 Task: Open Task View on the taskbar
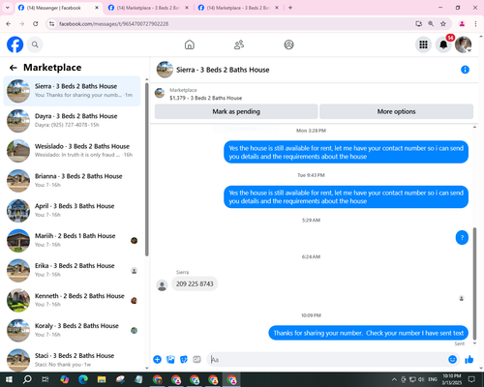click(45, 379)
